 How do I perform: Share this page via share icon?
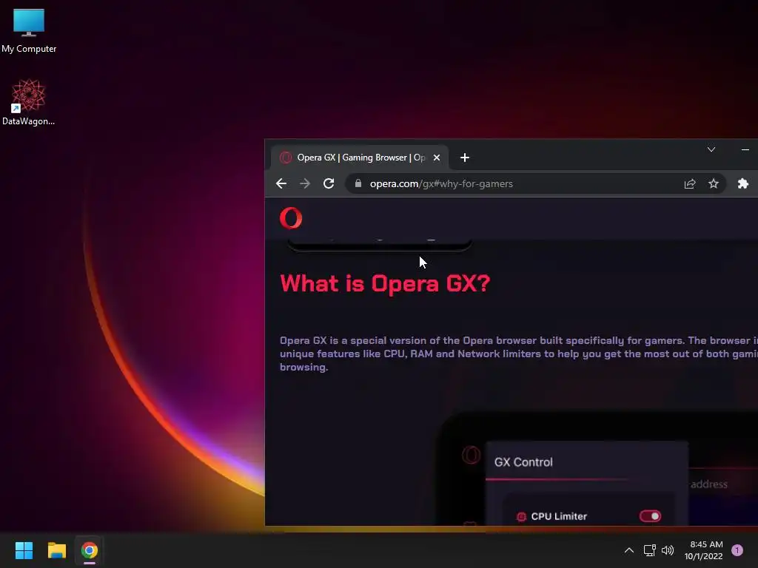click(x=690, y=183)
